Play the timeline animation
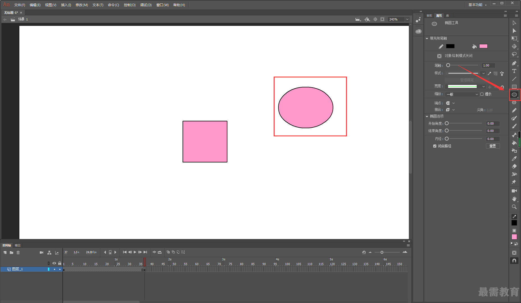 pos(135,252)
